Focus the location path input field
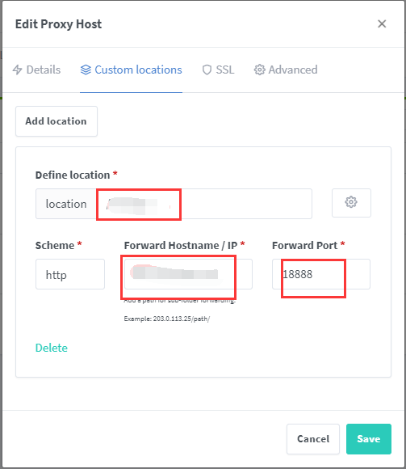Screen dimensions: 406x469 coord(204,204)
